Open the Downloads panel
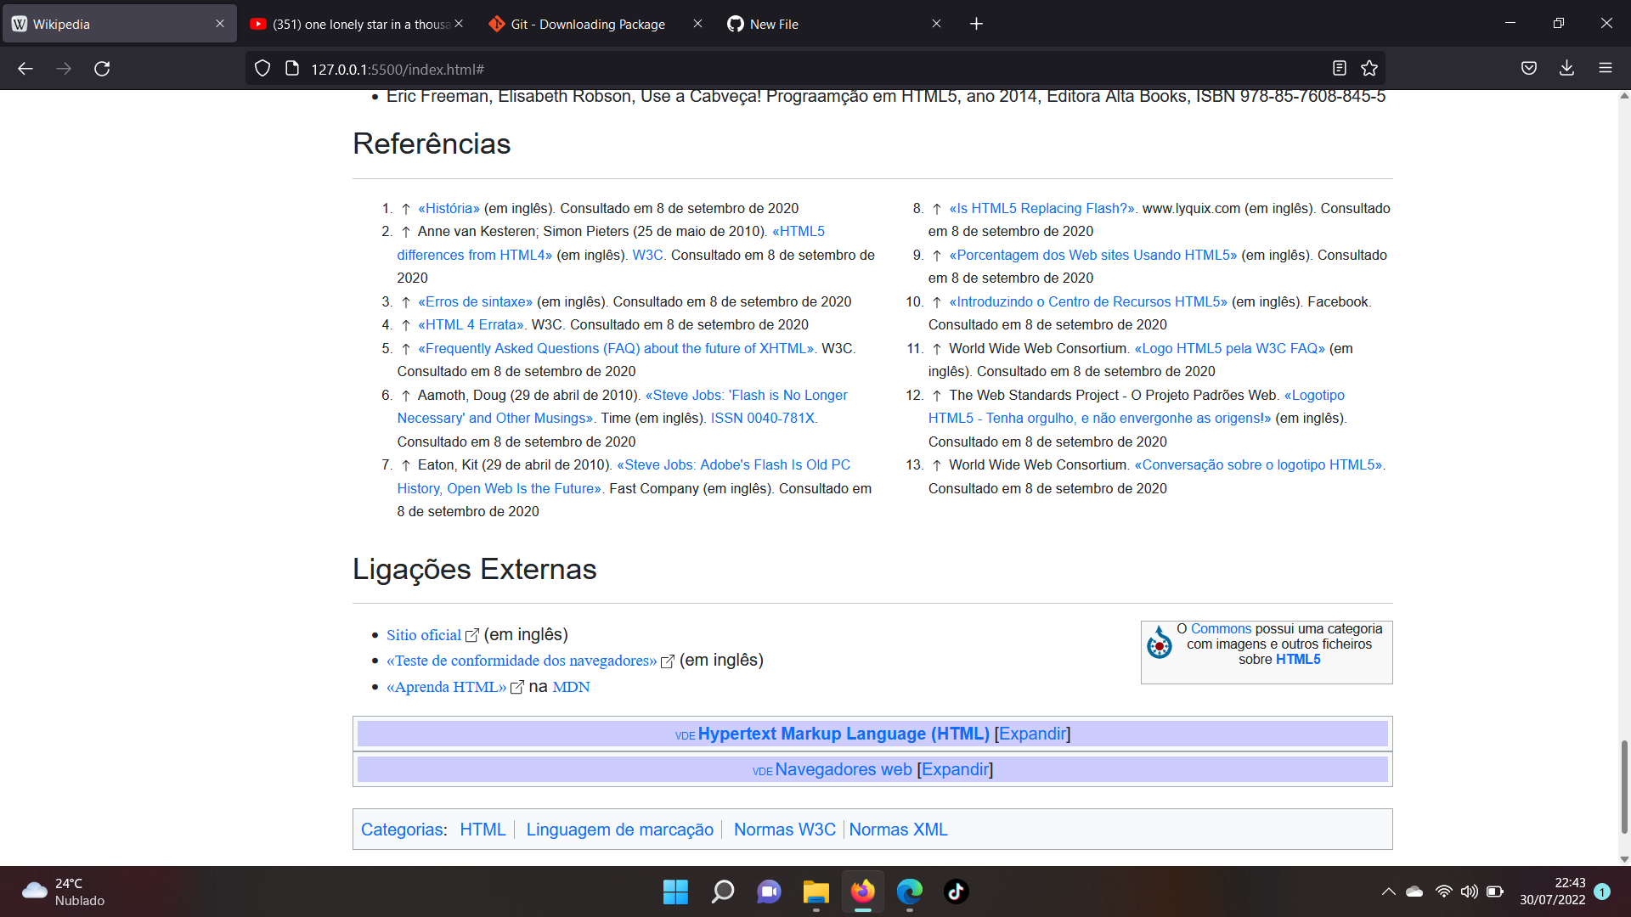Screen dimensions: 1631x917 coord(1566,69)
